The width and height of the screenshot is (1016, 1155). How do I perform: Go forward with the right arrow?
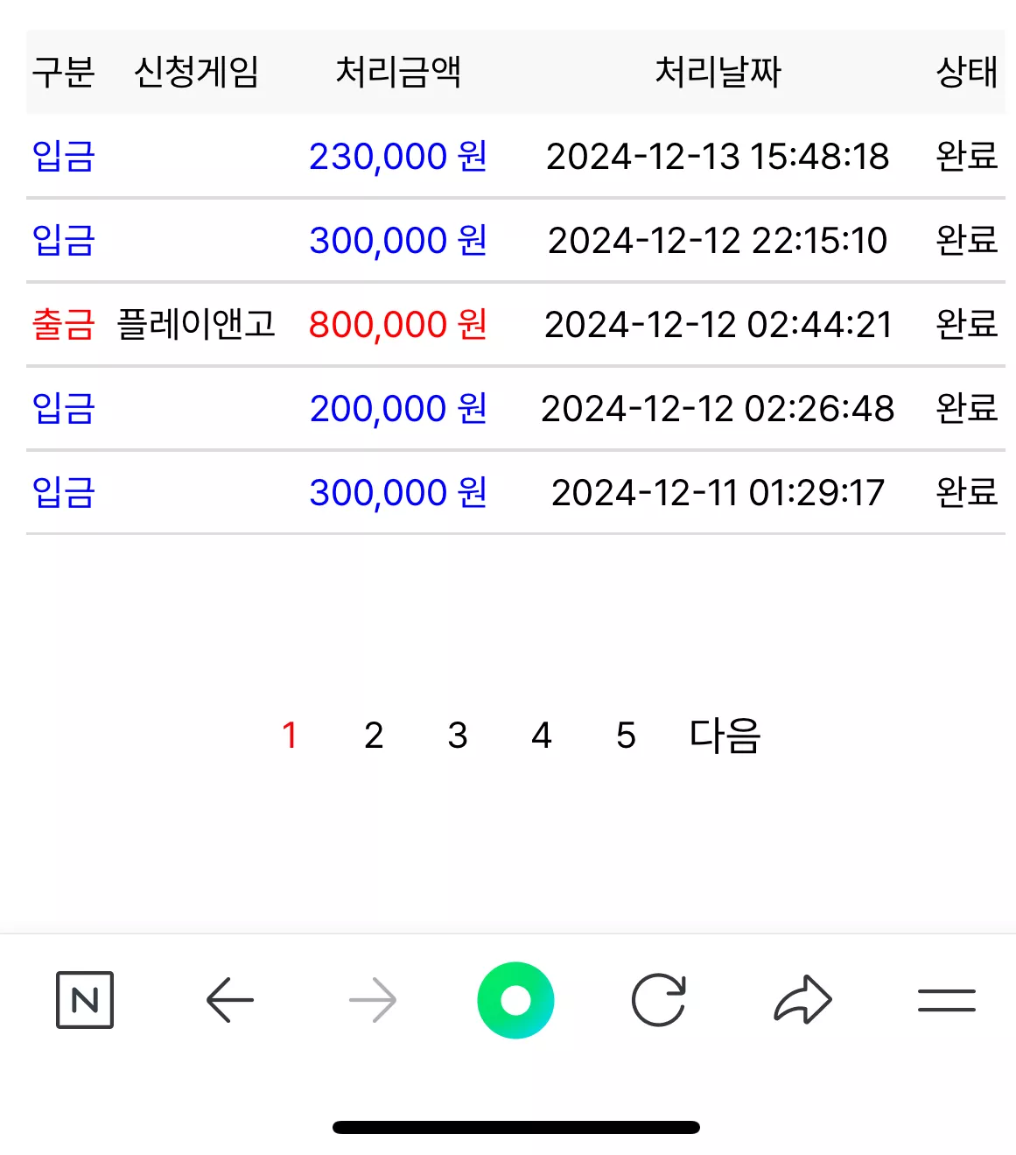[373, 999]
